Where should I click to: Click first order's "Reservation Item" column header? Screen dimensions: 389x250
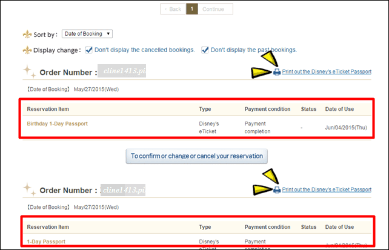click(x=48, y=109)
